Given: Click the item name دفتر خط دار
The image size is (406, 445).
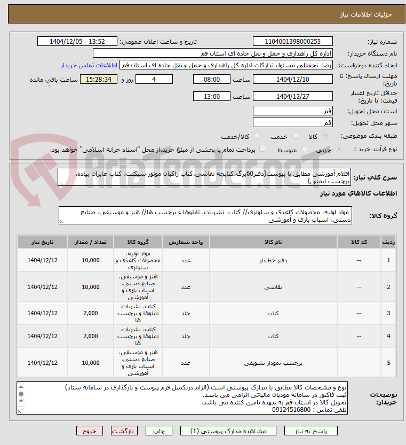Looking at the screenshot, I should coord(273,260).
